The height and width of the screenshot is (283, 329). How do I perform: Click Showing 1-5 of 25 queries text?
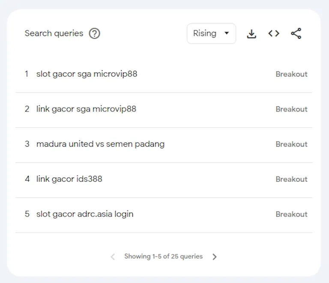164,256
